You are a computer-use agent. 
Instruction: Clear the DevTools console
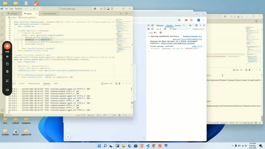(152, 29)
